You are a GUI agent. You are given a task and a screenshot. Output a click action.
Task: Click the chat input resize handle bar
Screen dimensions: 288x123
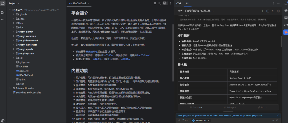click(x=228, y=112)
